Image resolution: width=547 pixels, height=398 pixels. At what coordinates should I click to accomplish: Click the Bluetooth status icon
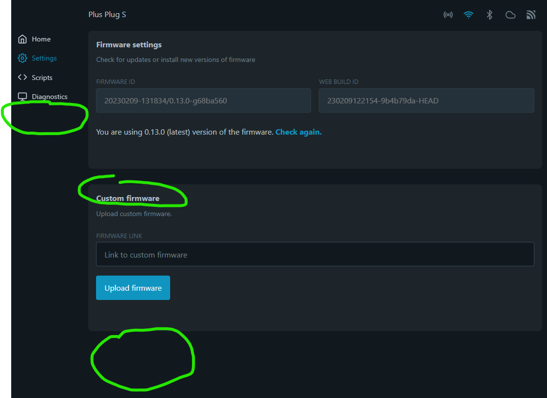(489, 15)
